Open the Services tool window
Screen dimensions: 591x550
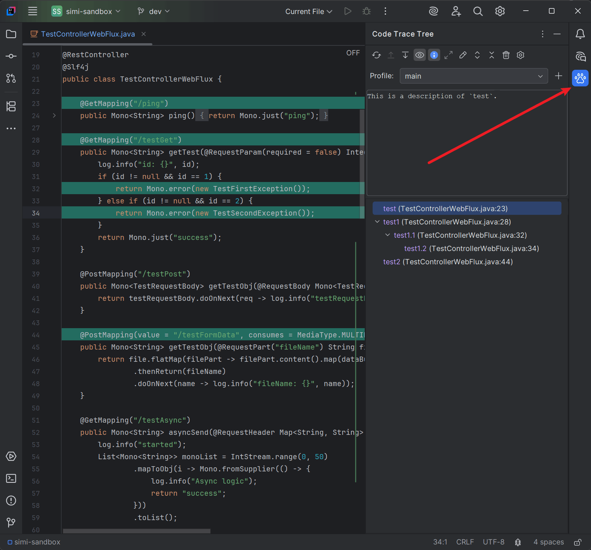click(x=11, y=456)
